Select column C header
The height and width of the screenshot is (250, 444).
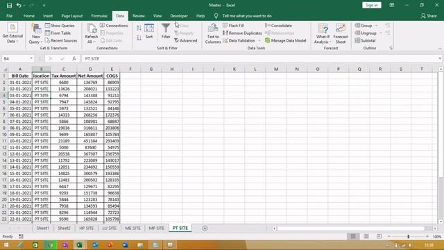[x=63, y=69]
